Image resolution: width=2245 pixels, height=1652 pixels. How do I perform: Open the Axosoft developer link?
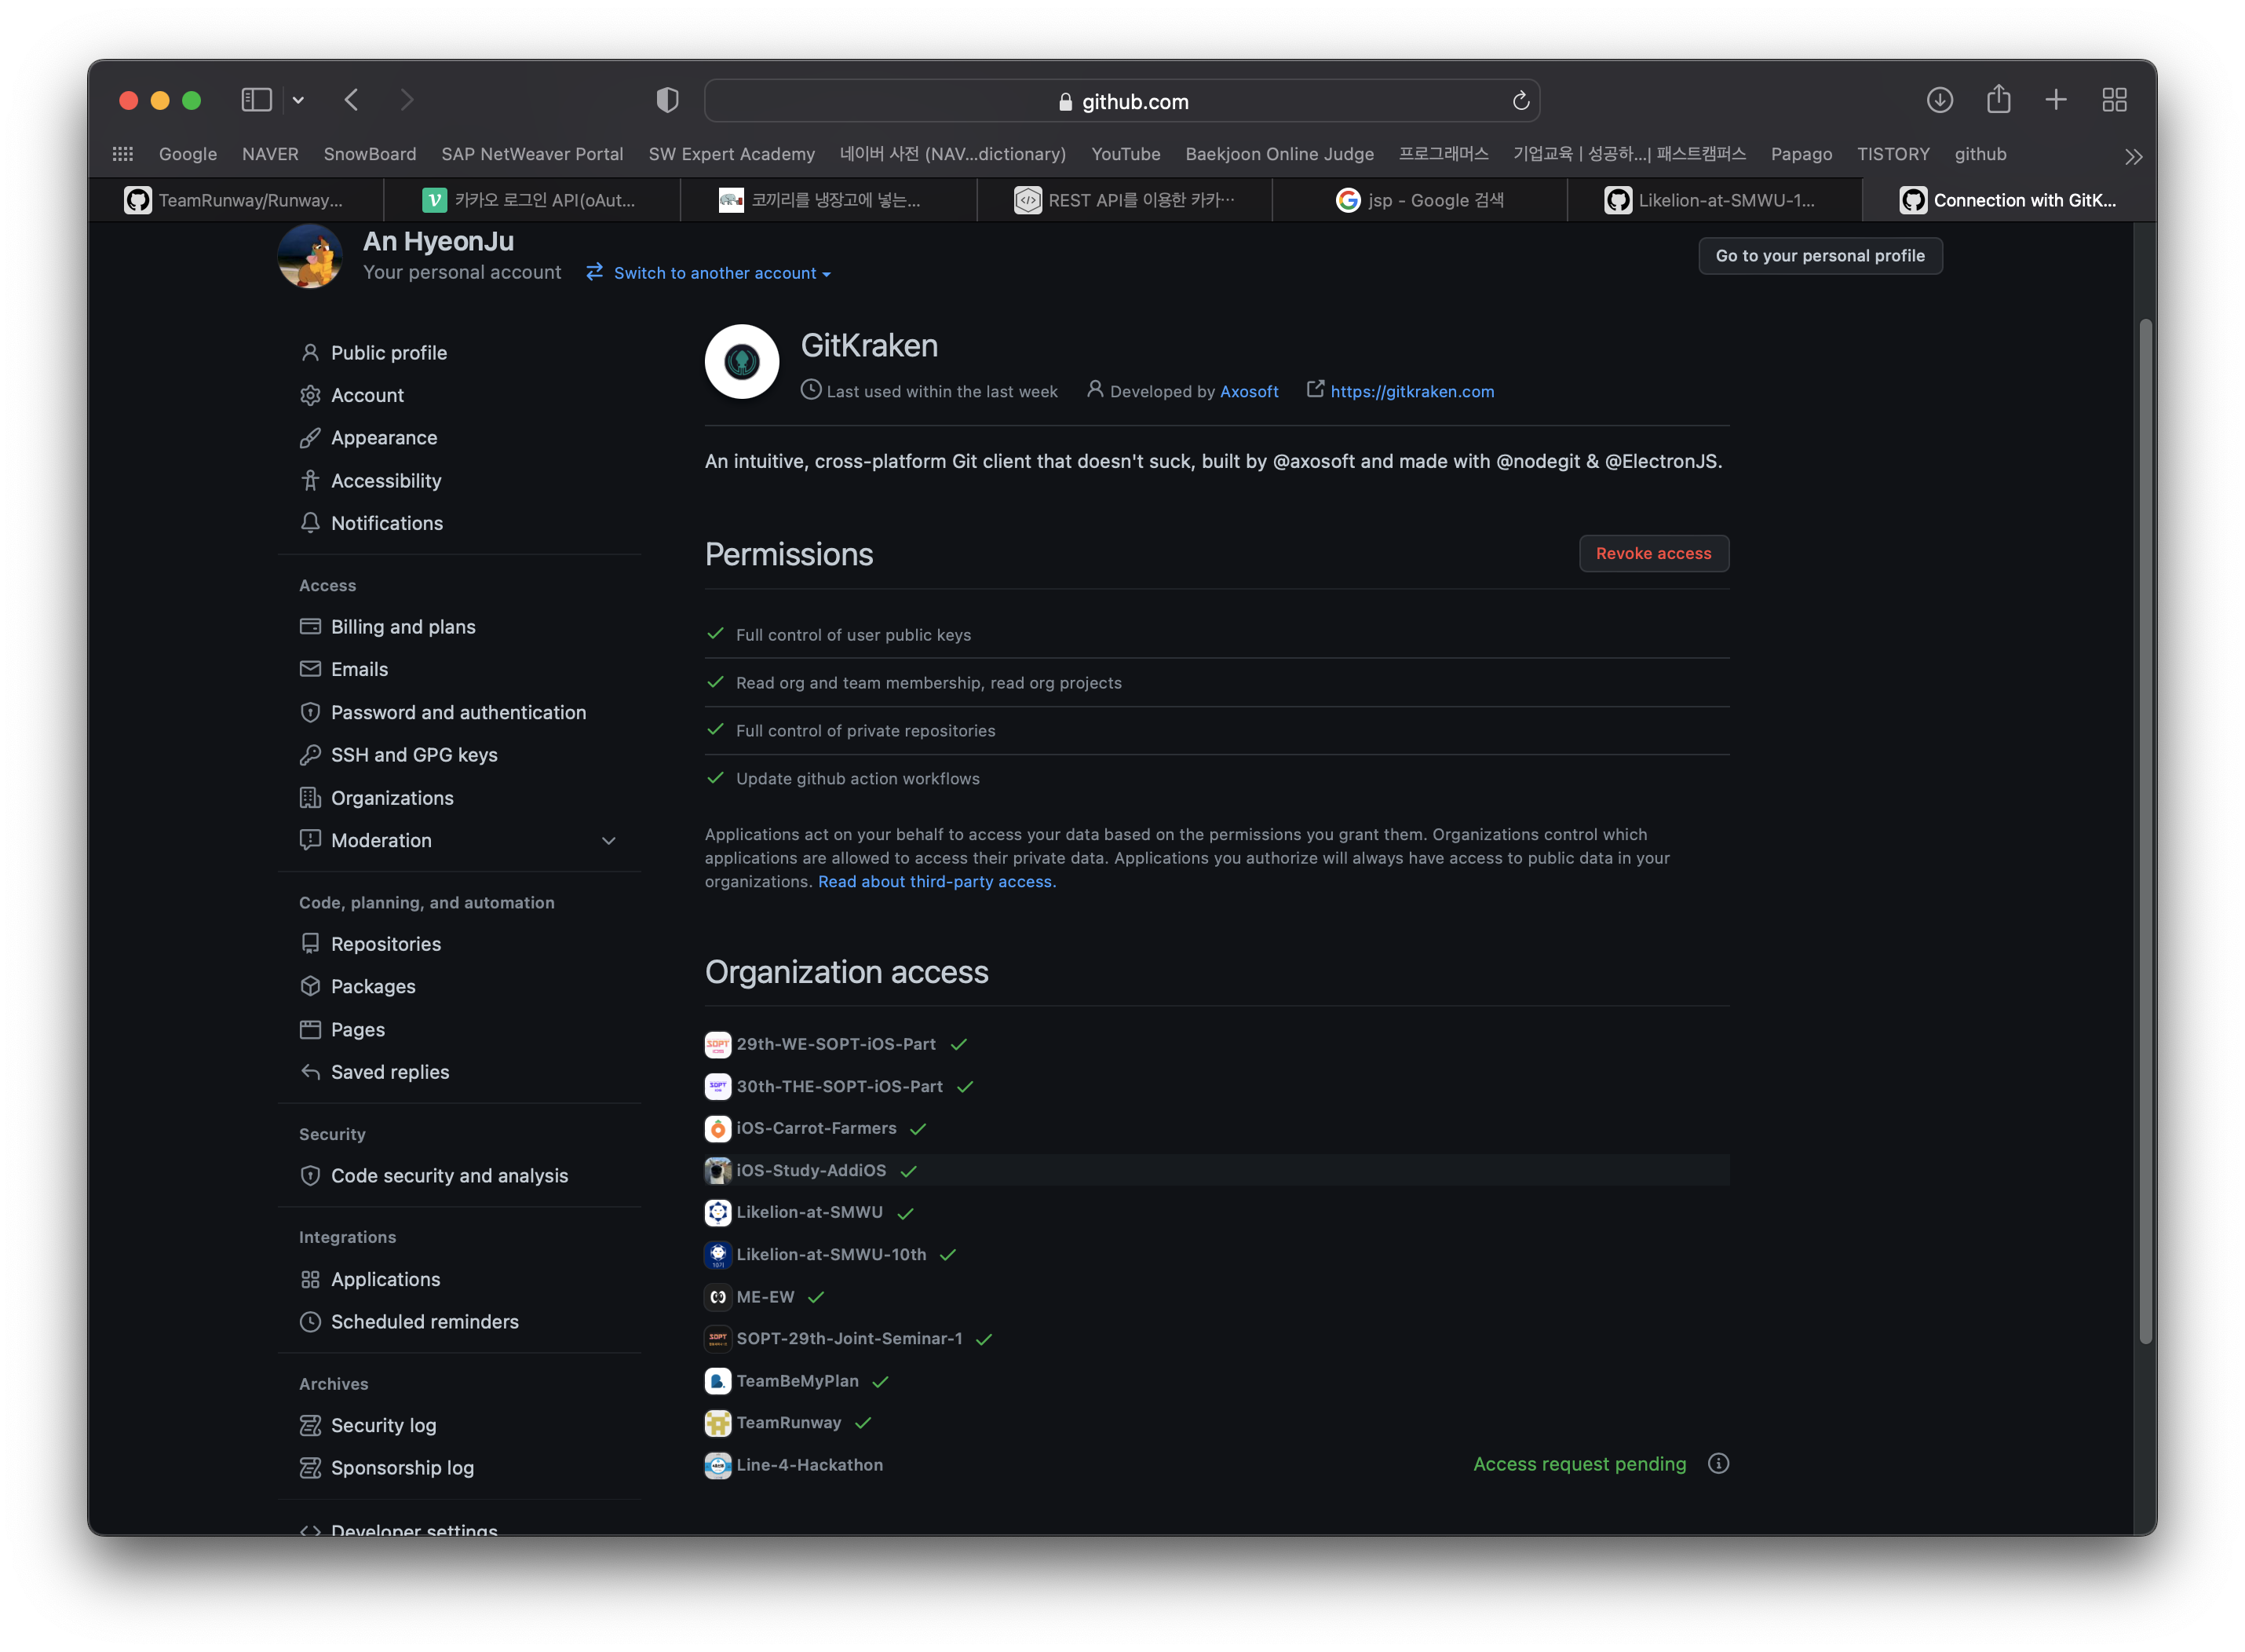(1248, 392)
